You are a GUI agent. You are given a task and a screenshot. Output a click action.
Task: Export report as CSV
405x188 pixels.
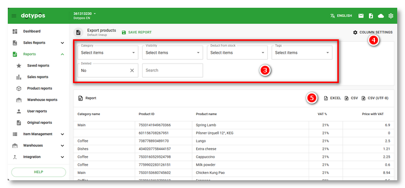pos(351,98)
